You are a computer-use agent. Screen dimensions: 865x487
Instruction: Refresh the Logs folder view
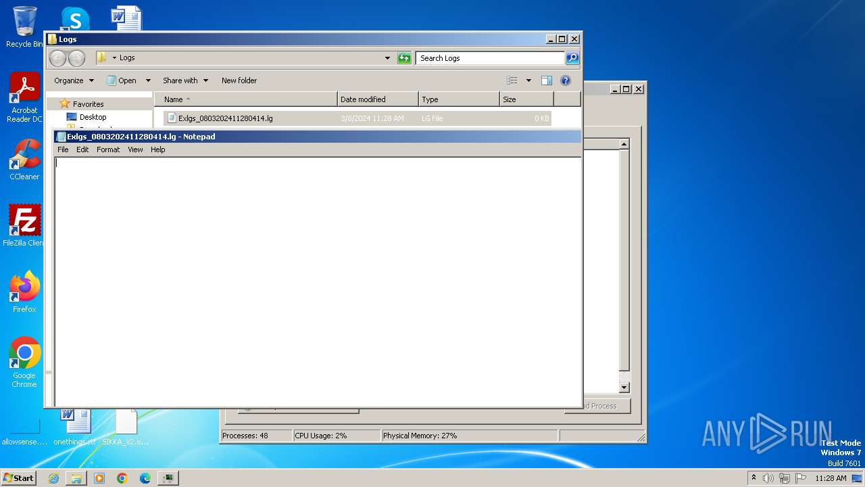[404, 58]
